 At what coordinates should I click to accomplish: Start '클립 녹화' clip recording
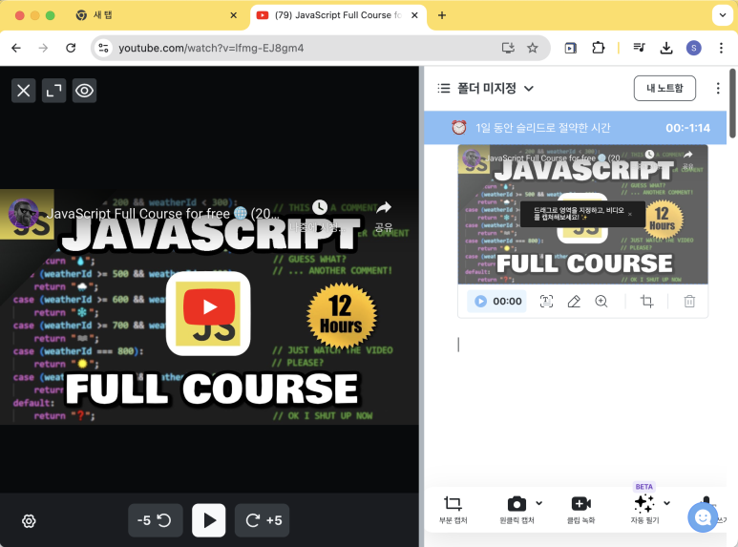pos(580,510)
